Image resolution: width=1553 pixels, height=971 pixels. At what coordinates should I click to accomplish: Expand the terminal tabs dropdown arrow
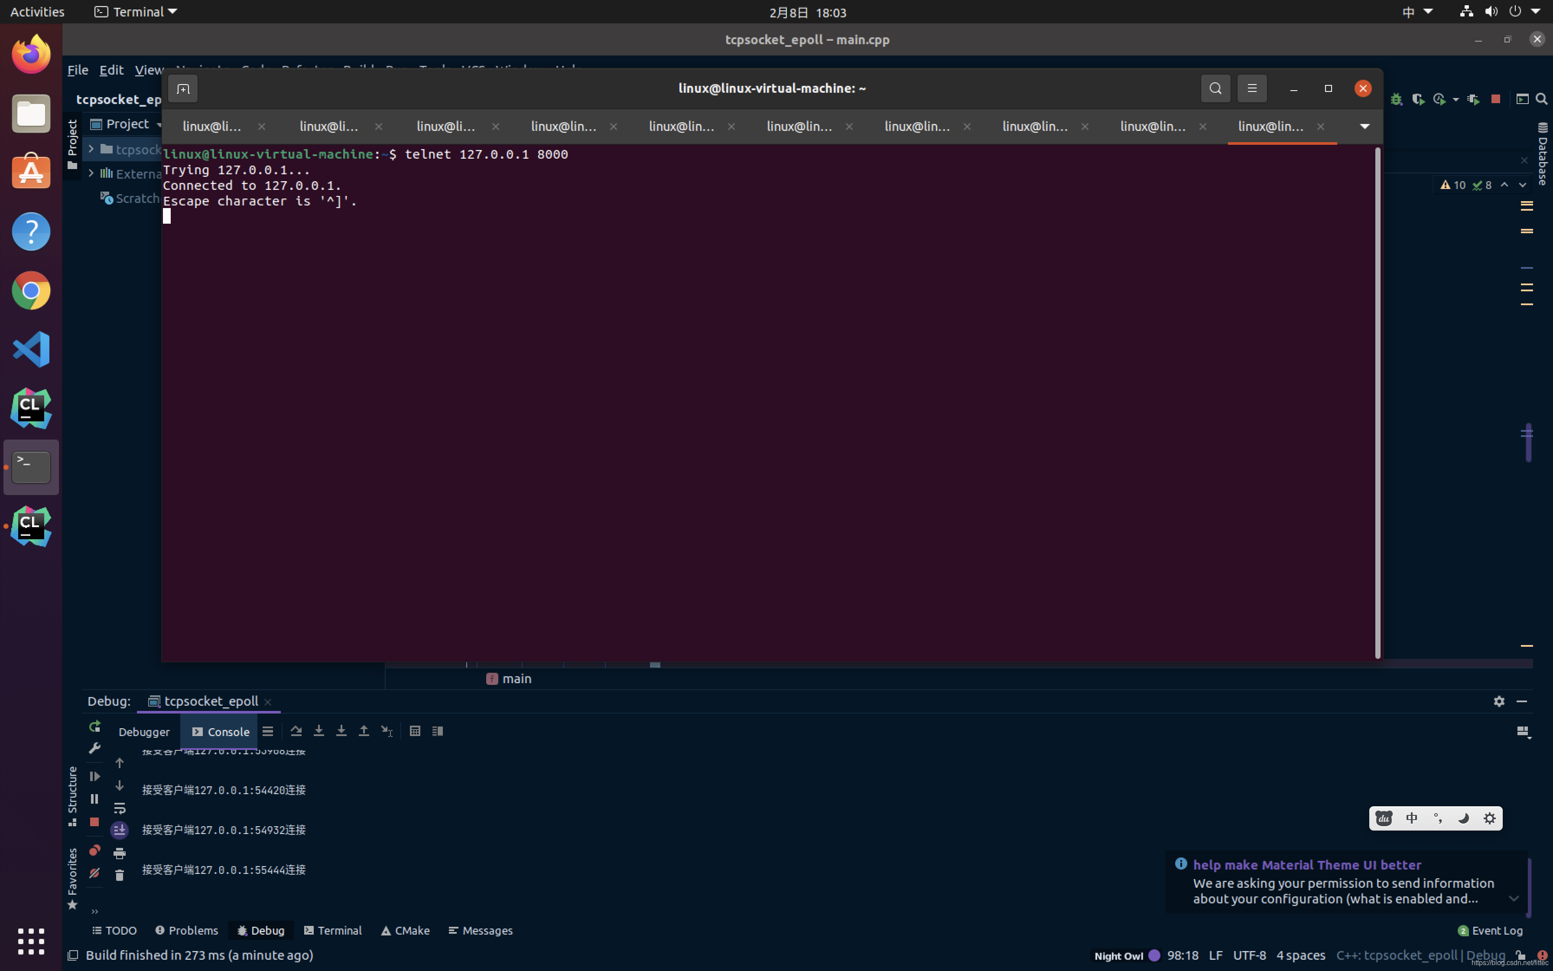pyautogui.click(x=1365, y=127)
